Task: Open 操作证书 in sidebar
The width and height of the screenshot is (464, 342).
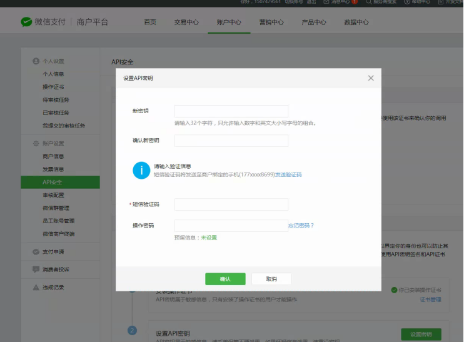Action: coord(53,87)
